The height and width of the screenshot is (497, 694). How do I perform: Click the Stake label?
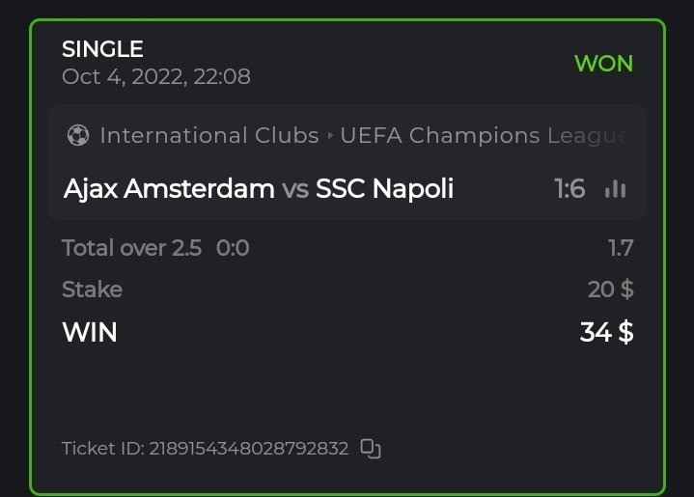(92, 290)
